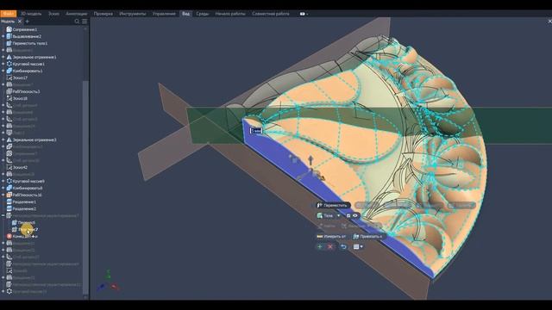Expand the Комбинировать8 node
Screen dimensions: 552x310
pos(3,188)
